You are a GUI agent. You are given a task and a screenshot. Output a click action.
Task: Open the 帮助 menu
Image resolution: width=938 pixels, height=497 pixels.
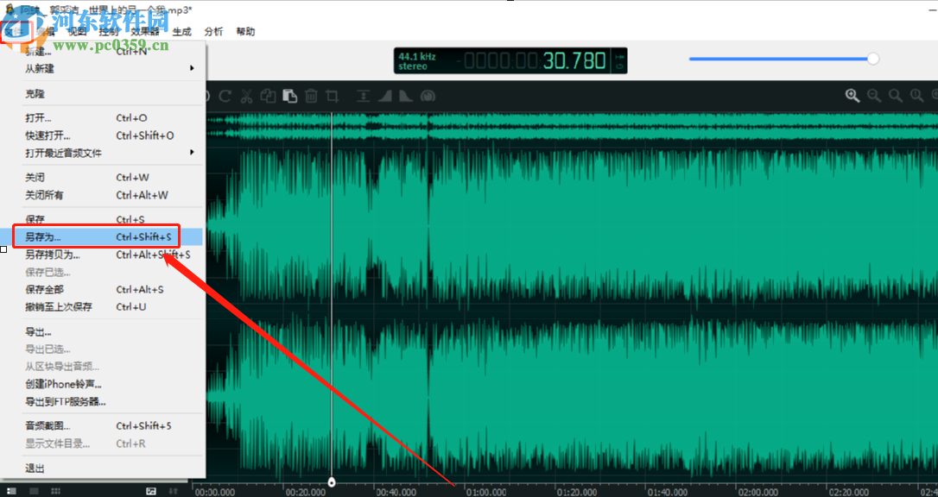(244, 31)
